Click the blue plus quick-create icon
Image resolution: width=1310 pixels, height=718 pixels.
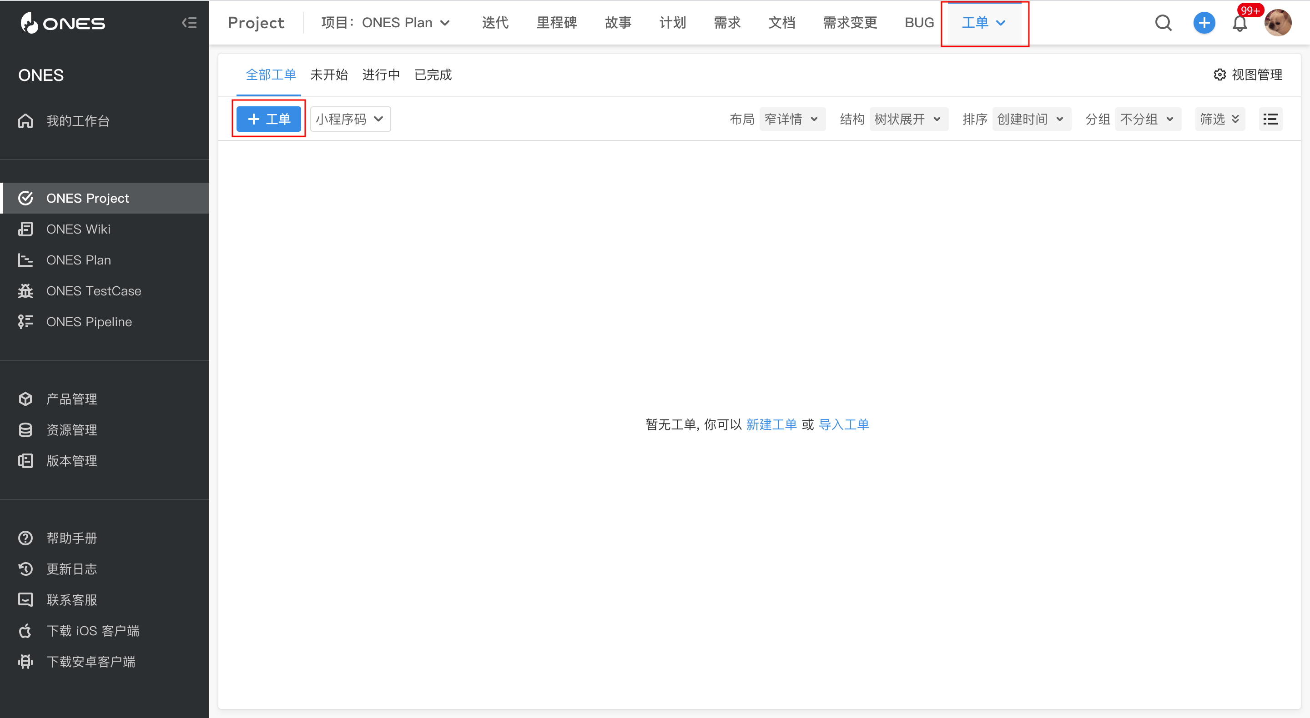(x=1204, y=23)
